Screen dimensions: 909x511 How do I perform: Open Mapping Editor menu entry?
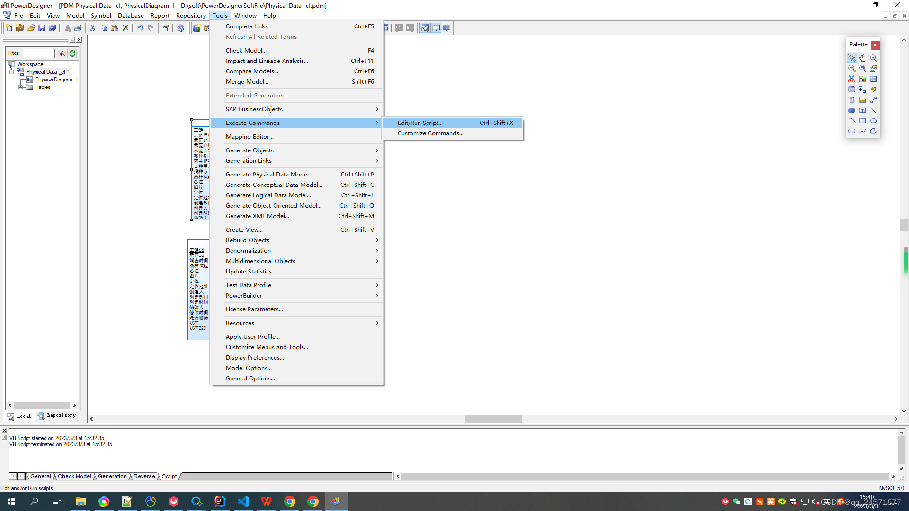[x=297, y=137]
